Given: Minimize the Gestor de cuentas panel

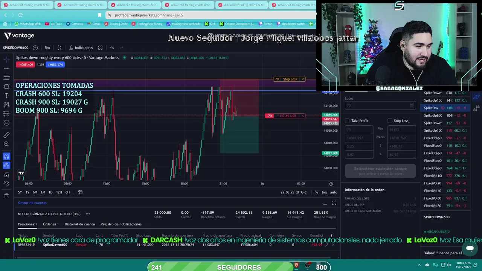Looking at the screenshot, I should 325,204.
